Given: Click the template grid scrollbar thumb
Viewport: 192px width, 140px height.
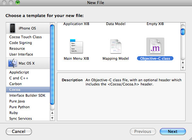Looking at the screenshot, I should click(x=183, y=32).
